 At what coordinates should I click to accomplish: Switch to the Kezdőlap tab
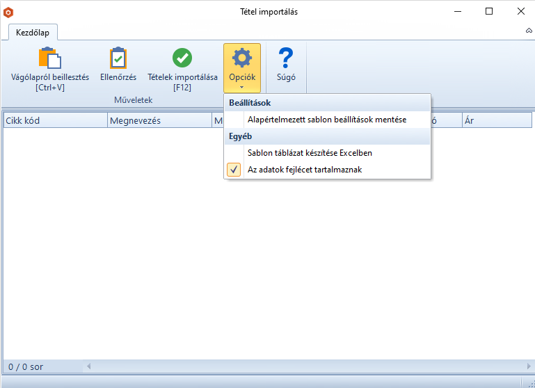pyautogui.click(x=33, y=32)
